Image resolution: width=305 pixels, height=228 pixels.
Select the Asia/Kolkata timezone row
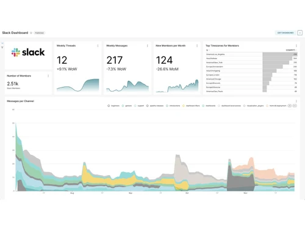[252, 58]
